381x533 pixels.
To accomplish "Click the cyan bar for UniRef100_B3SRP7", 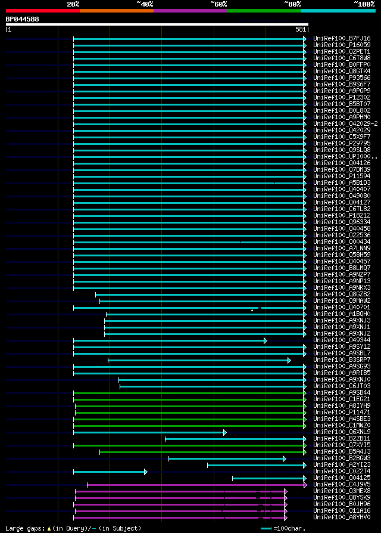I will point(199,360).
